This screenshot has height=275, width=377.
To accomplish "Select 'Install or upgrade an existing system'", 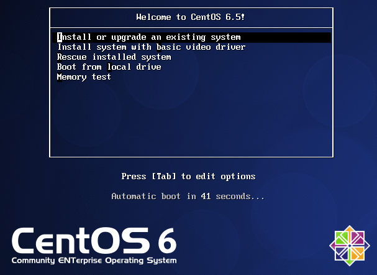I will 191,37.
